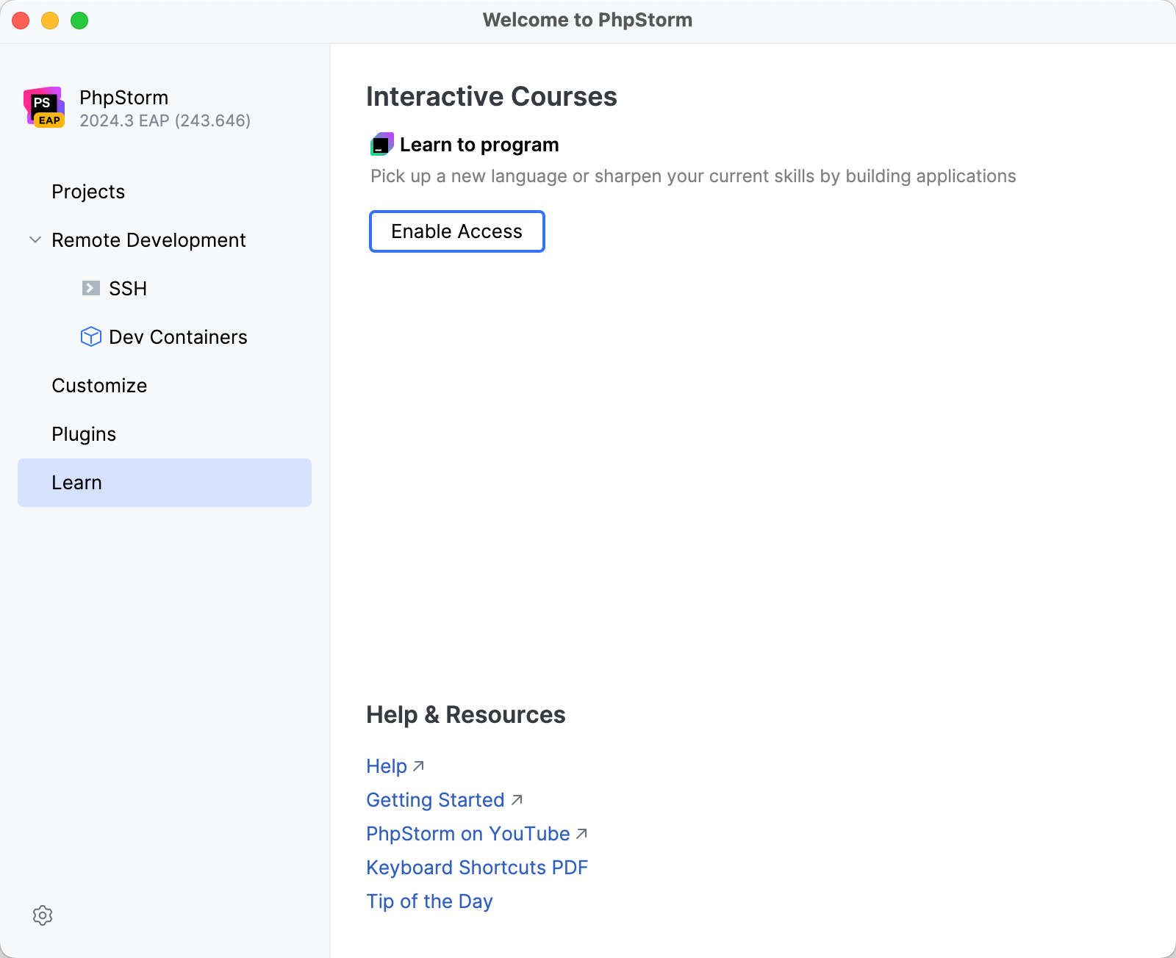Click the arrow icon beside Getting Started

[x=517, y=799]
